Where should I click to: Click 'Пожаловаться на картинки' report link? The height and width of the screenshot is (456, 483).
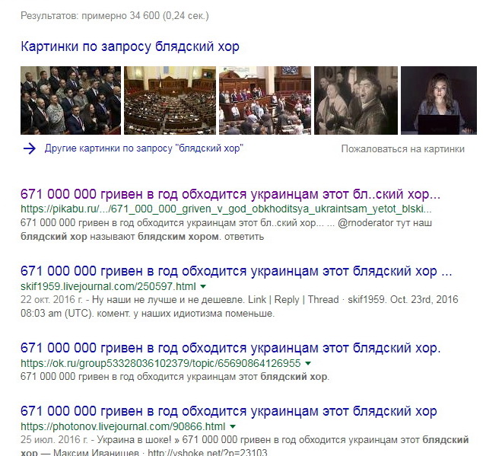point(402,149)
